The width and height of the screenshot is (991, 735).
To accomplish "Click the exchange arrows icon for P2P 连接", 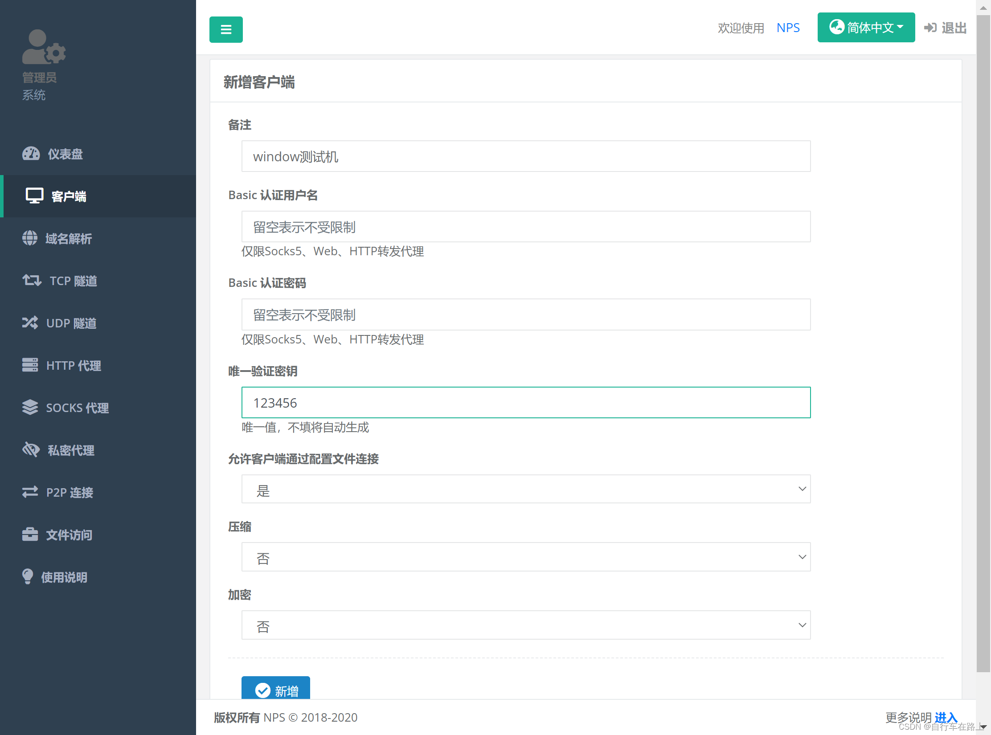I will pyautogui.click(x=30, y=492).
